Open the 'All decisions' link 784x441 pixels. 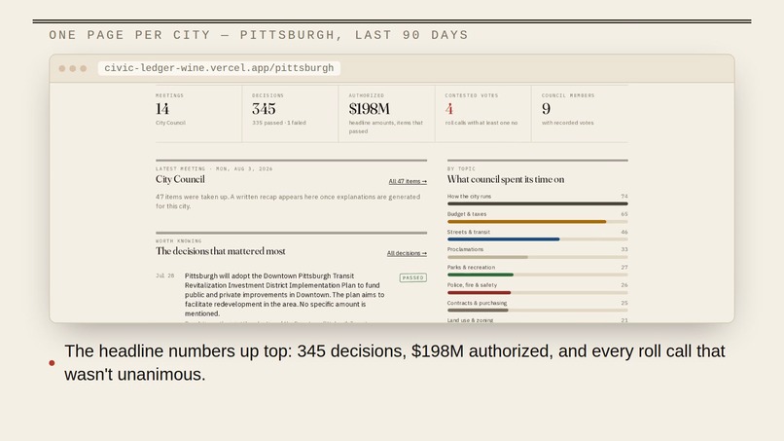point(407,253)
